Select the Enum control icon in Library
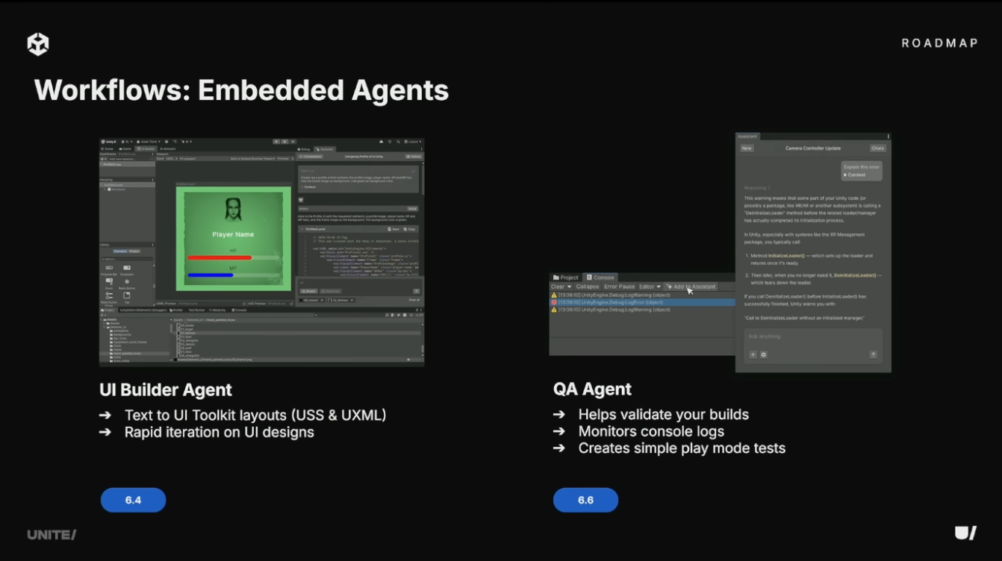Image resolution: width=1002 pixels, height=561 pixels. point(109,281)
